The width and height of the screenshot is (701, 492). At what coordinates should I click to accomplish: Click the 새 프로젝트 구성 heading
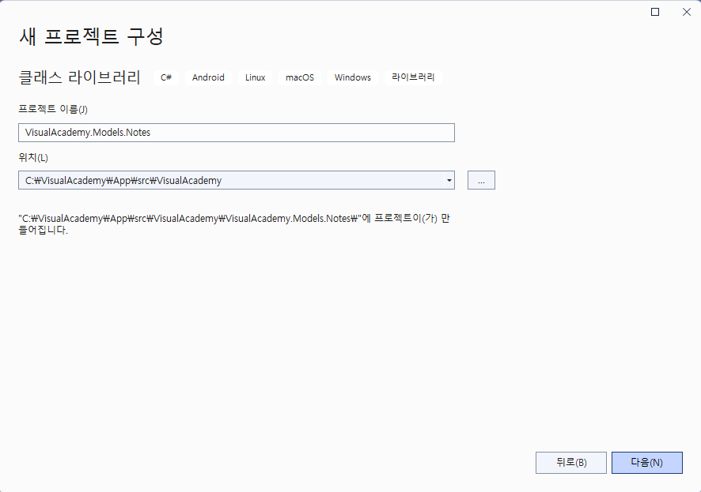tap(91, 36)
